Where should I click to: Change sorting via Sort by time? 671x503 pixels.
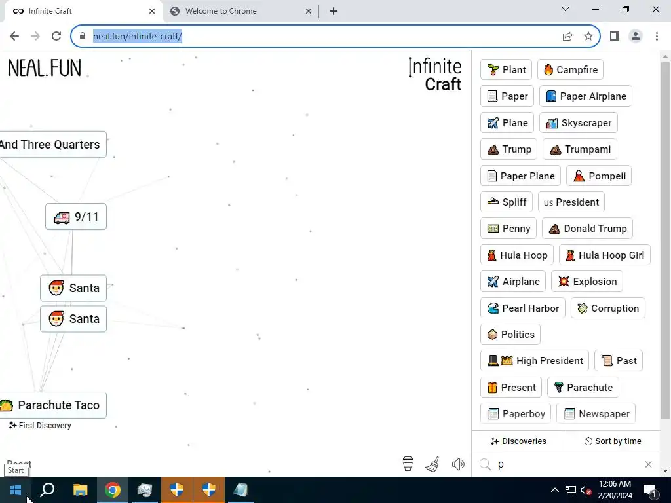pyautogui.click(x=613, y=441)
